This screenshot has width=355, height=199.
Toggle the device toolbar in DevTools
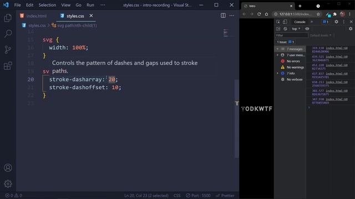click(285, 22)
